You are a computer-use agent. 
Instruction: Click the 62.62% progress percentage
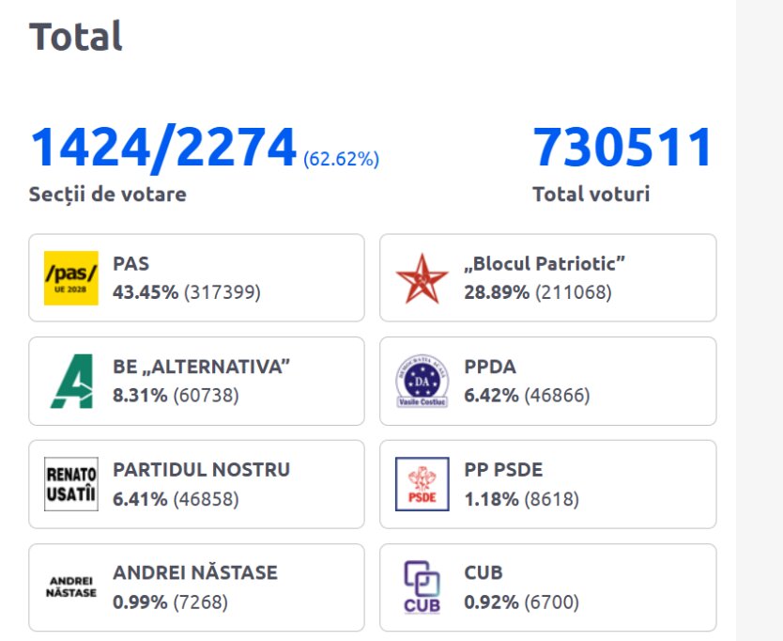tap(342, 159)
